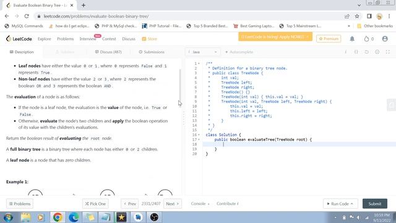The width and height of the screenshot is (396, 223).
Task: Click the format code braces icon
Action: (x=356, y=52)
